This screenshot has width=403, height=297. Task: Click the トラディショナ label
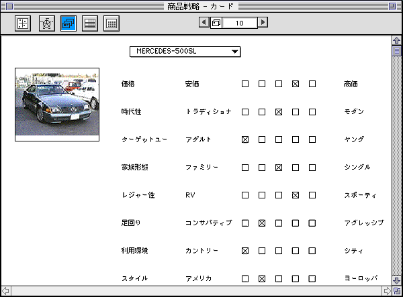click(208, 112)
